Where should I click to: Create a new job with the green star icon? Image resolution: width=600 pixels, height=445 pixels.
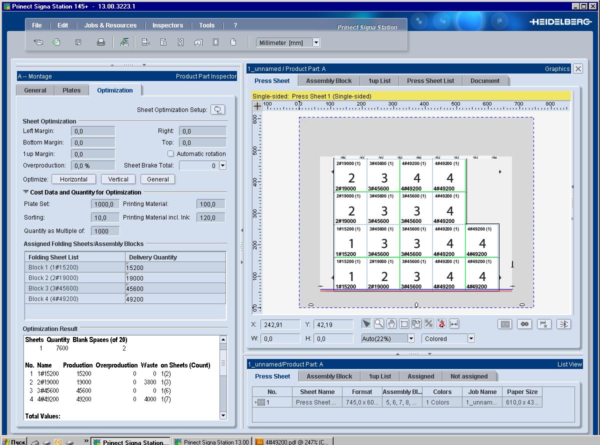coord(56,42)
